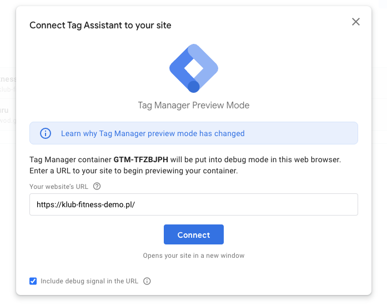This screenshot has width=387, height=305.
Task: Click the Tag Manager logo icon
Action: click(x=194, y=68)
